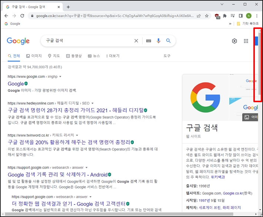Show the hidden bookmarks chevron

[x=230, y=24]
